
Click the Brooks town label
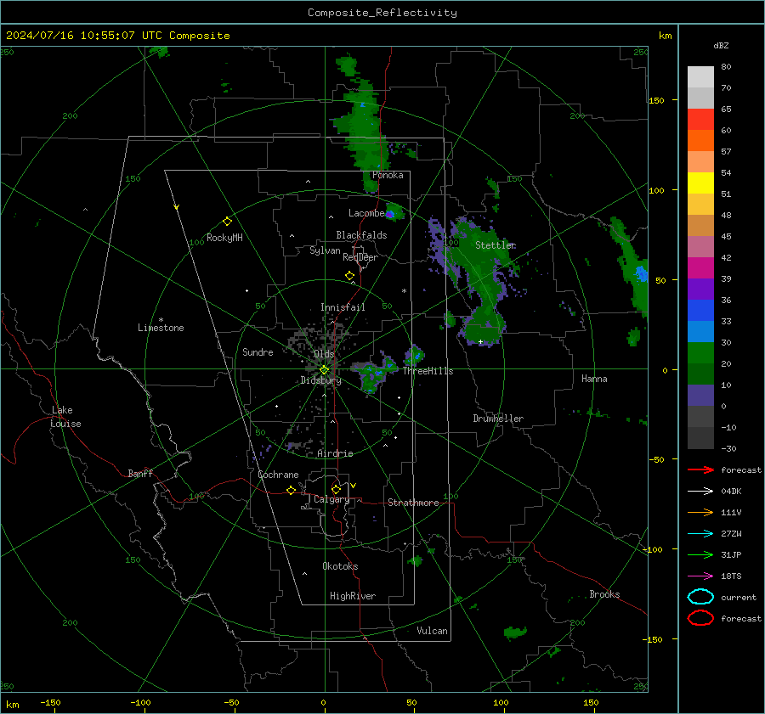tap(604, 594)
